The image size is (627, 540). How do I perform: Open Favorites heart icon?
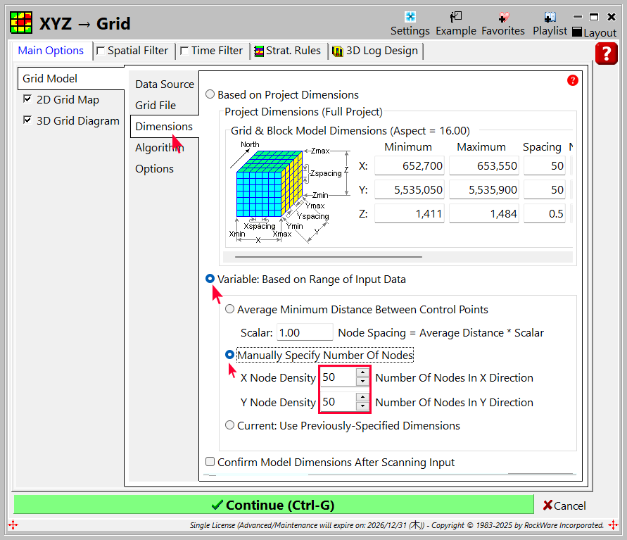click(x=502, y=17)
